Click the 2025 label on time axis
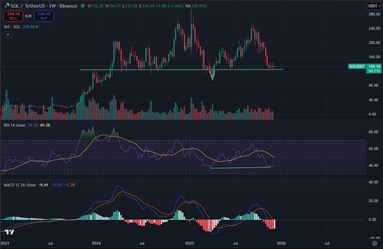Screen dimensions: 383x249 [189, 243]
